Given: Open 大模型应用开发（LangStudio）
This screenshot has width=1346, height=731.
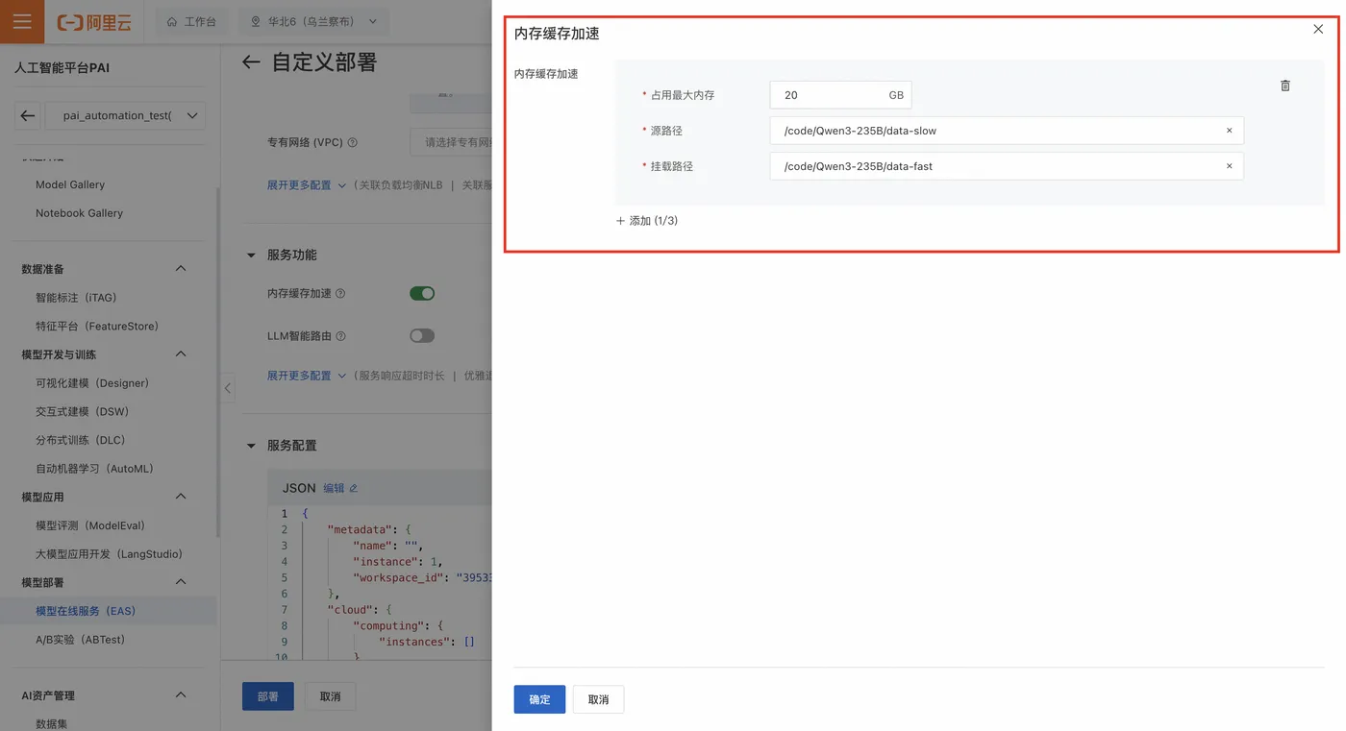Looking at the screenshot, I should [109, 554].
